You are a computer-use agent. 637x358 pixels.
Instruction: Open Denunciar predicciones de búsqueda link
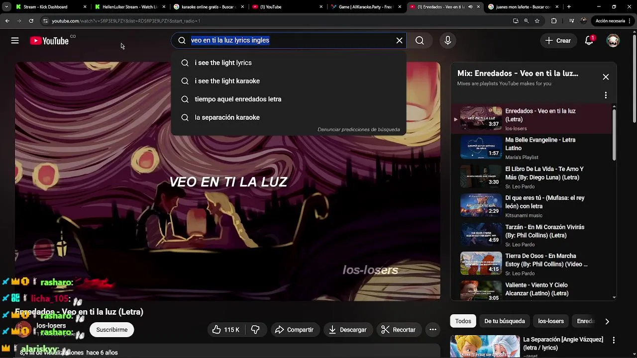359,129
